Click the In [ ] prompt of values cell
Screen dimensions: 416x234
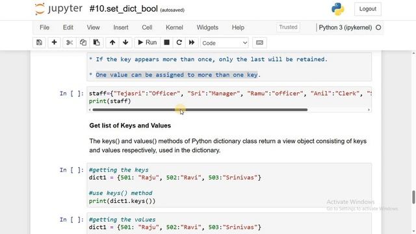point(71,220)
